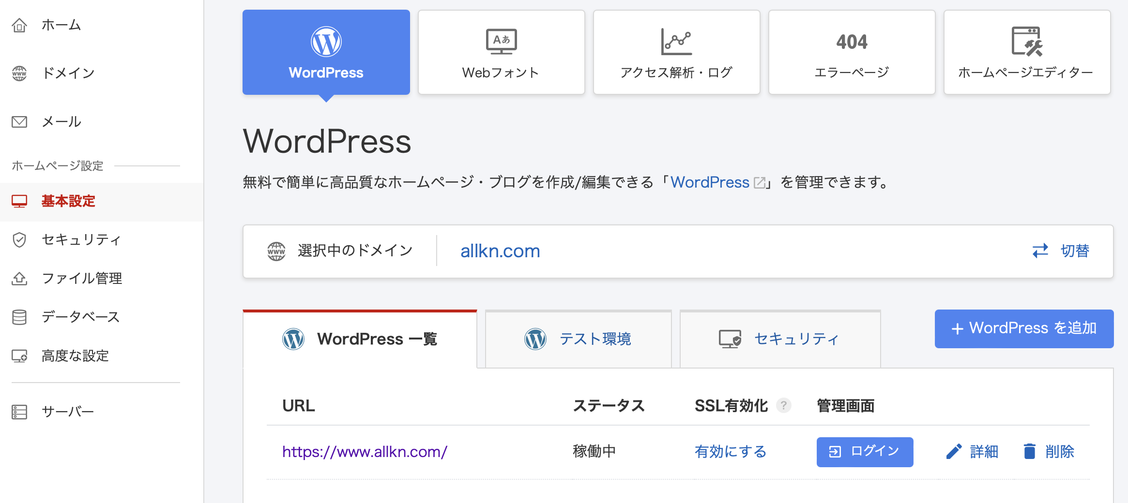Image resolution: width=1128 pixels, height=503 pixels.
Task: Open ホームページエディター card
Action: (x=1027, y=52)
